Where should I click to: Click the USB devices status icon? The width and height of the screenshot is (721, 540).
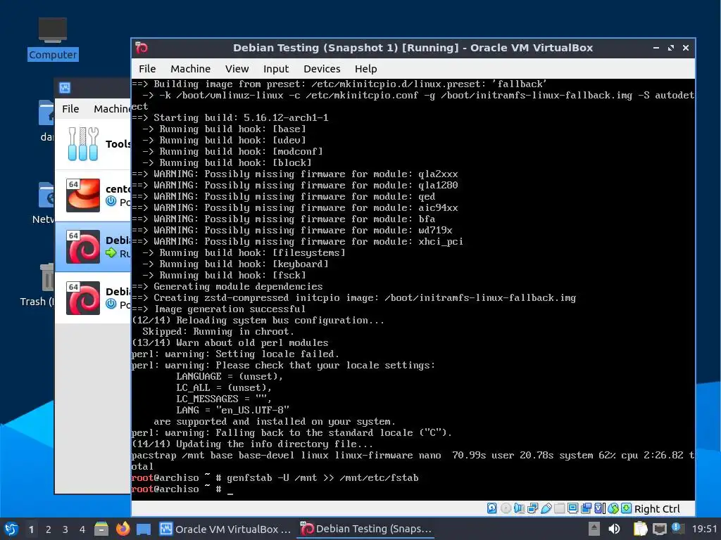546,508
